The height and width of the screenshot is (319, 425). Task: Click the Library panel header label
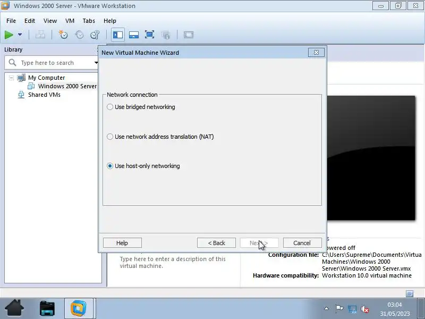coord(13,49)
